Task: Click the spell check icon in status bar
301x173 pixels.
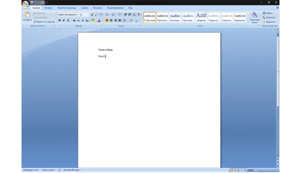Action: pos(59,170)
